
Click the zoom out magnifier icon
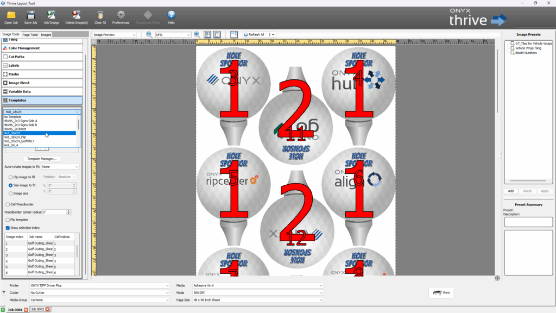pyautogui.click(x=149, y=34)
